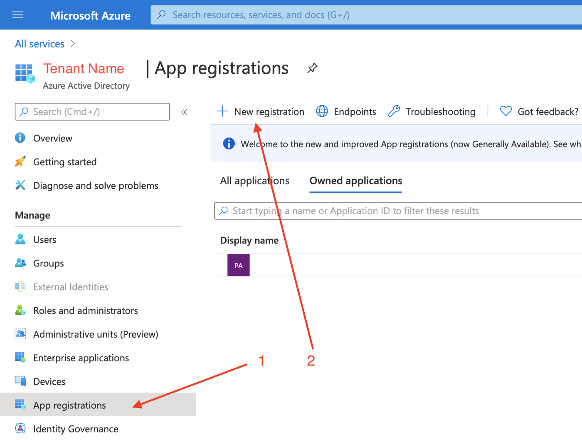
Task: Click New registration button text
Action: [269, 112]
